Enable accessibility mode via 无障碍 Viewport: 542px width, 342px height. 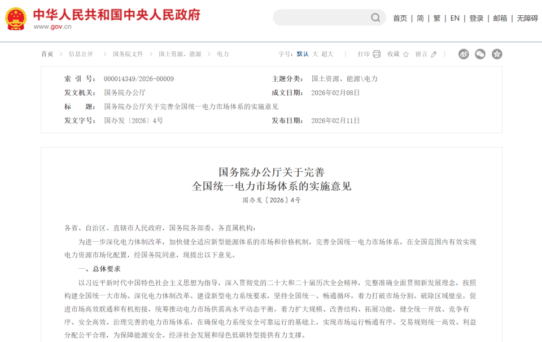tap(524, 17)
